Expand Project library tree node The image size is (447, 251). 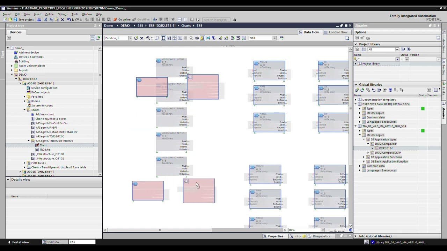[x=356, y=64]
